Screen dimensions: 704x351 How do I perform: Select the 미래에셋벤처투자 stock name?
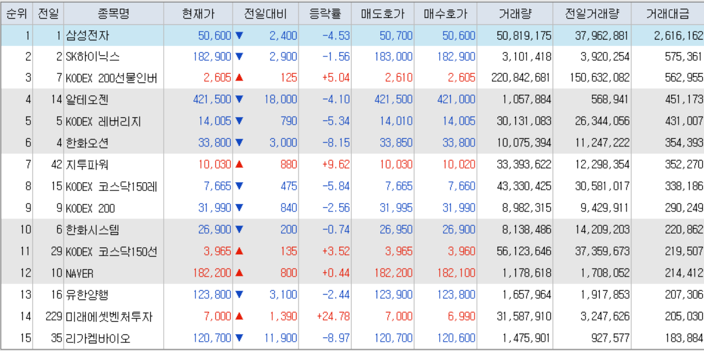(109, 316)
